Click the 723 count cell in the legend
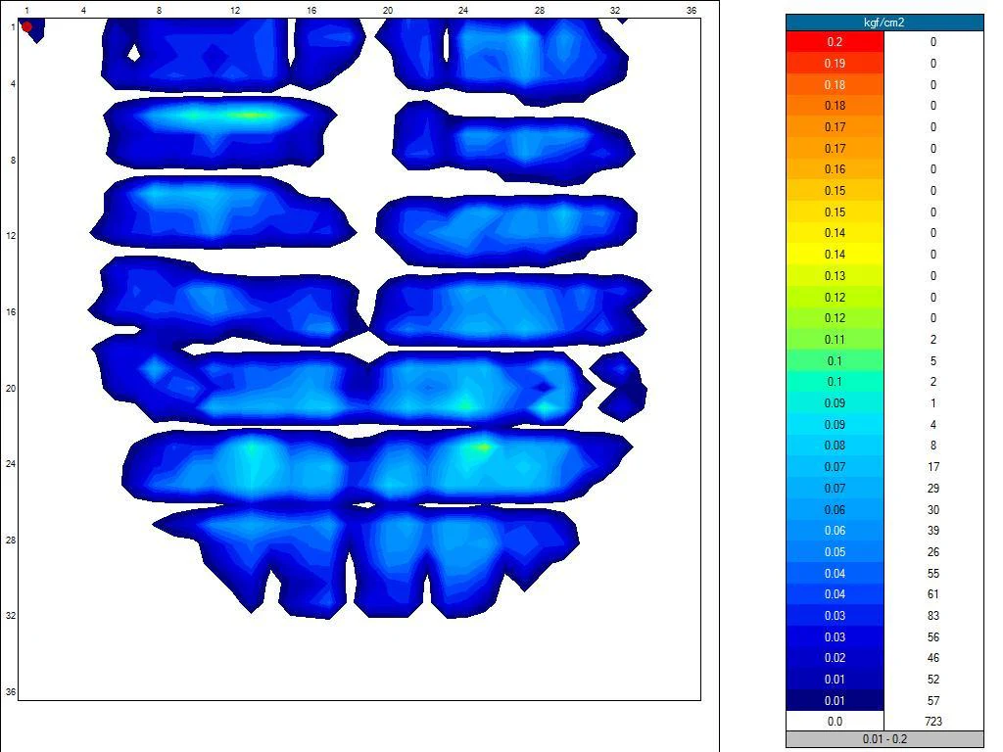Viewport: 1003px width, 752px height. click(x=932, y=722)
